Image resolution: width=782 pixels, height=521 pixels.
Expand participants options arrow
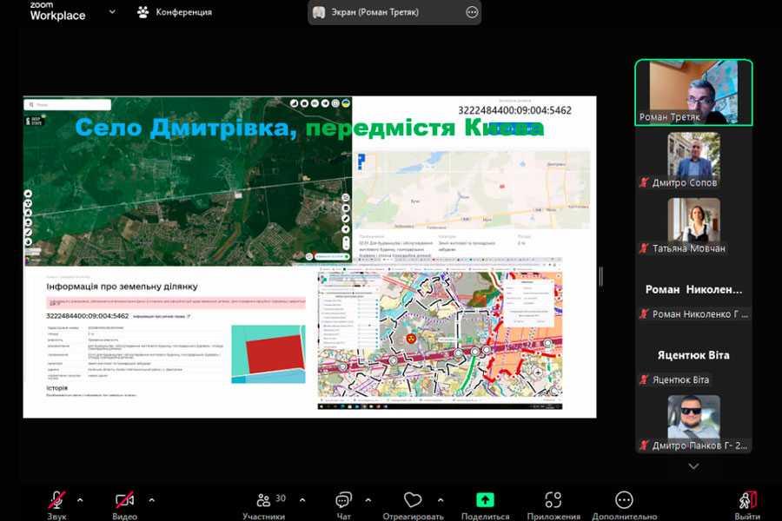coord(302,500)
